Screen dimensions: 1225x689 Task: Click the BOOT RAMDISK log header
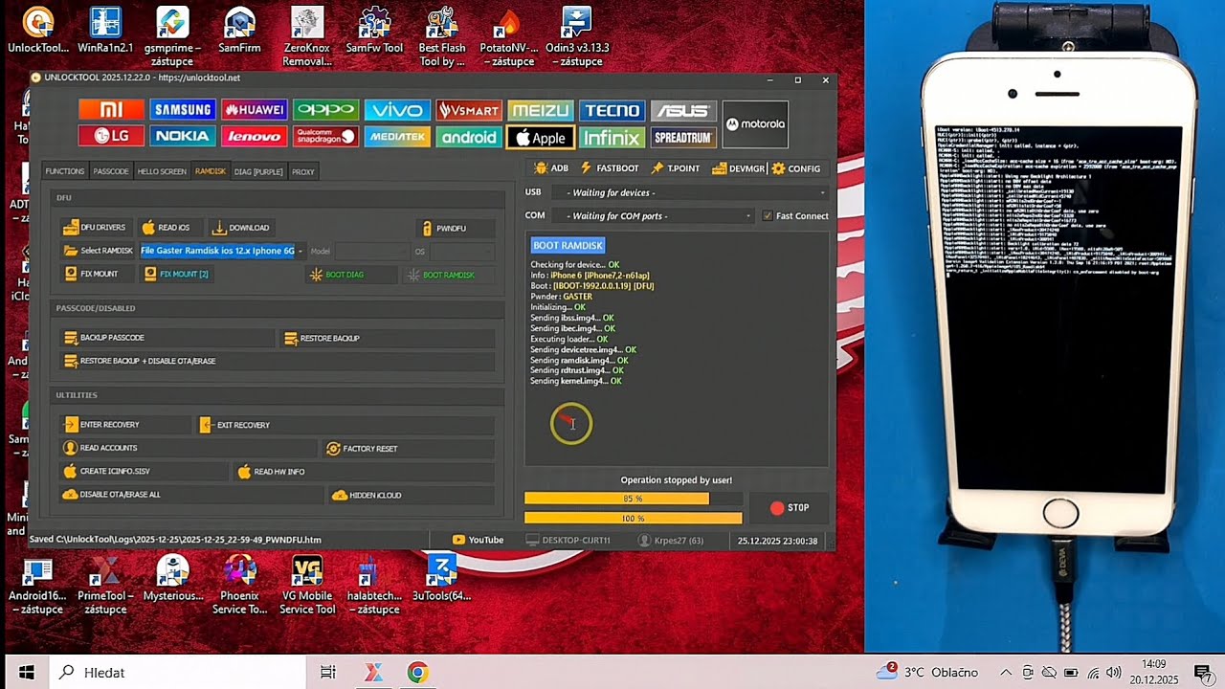pyautogui.click(x=568, y=245)
